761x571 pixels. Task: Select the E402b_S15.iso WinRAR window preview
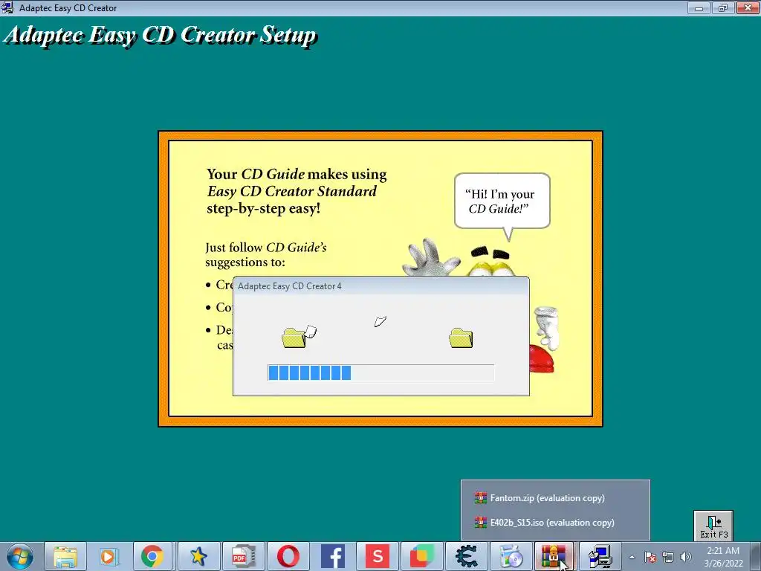(x=554, y=523)
